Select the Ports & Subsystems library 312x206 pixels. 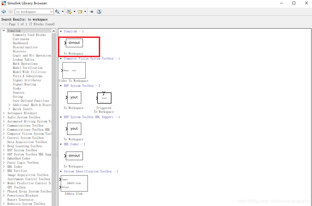(28, 76)
